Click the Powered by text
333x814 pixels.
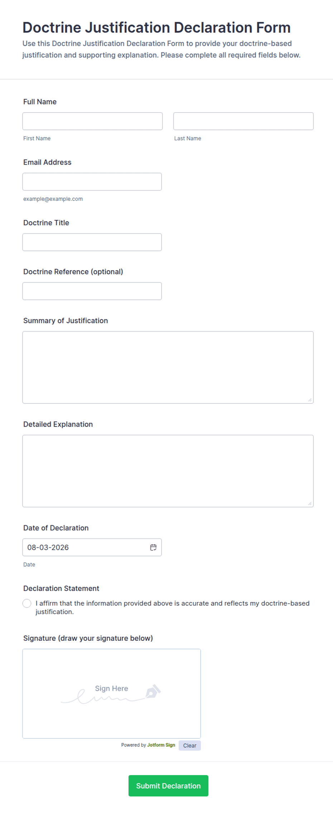click(x=134, y=745)
